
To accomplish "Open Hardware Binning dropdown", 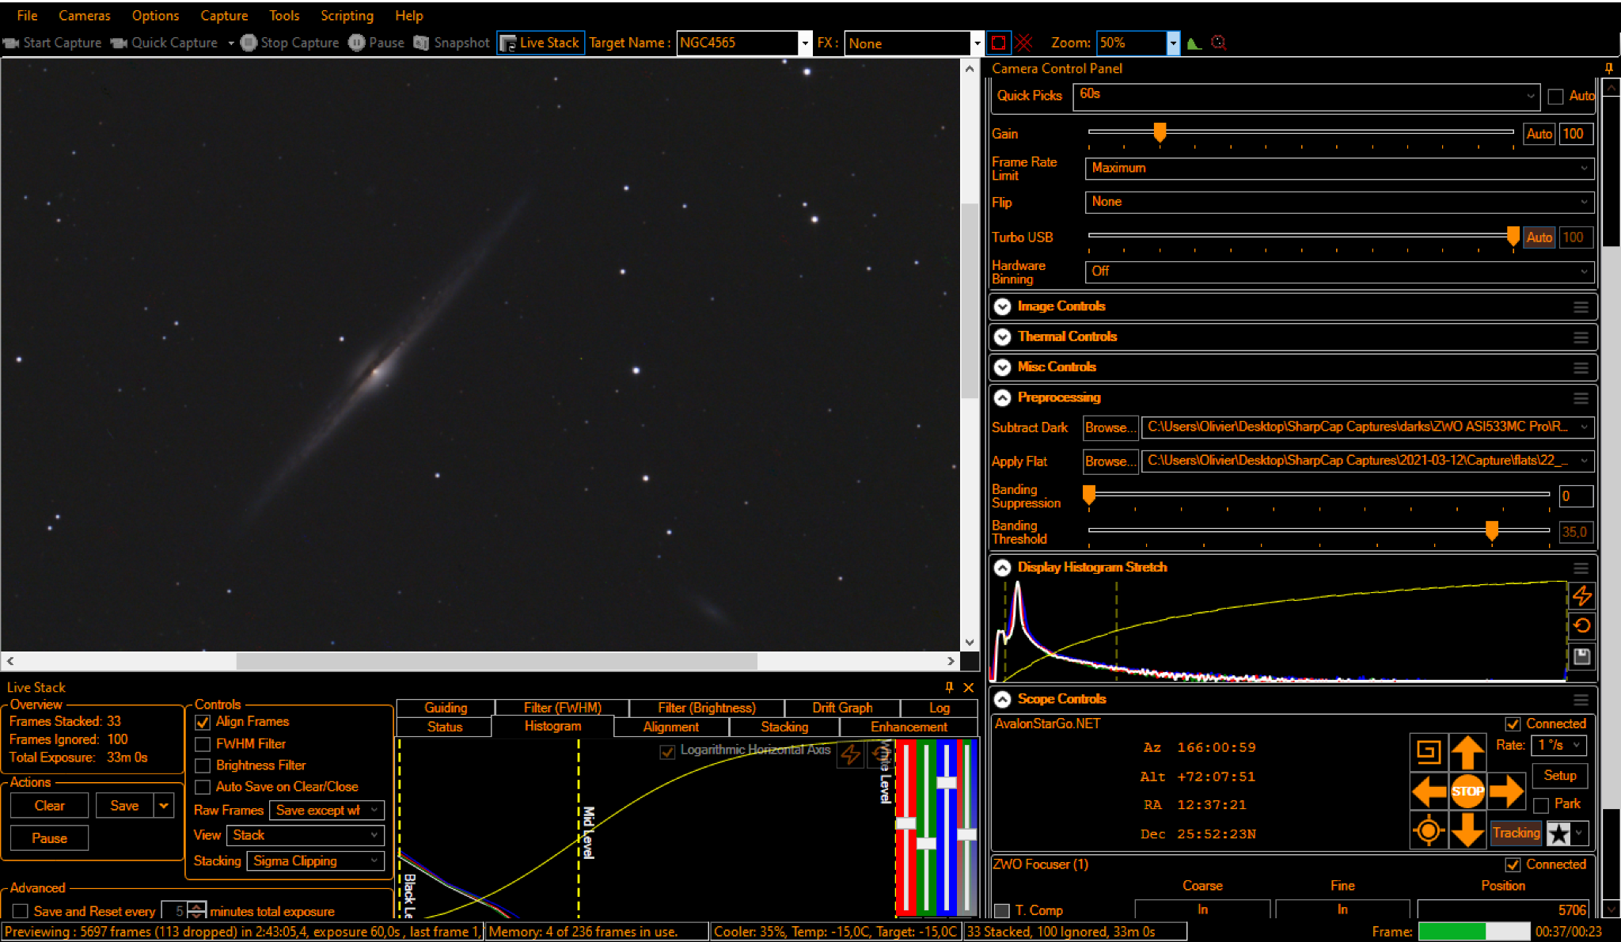I will pyautogui.click(x=1339, y=272).
